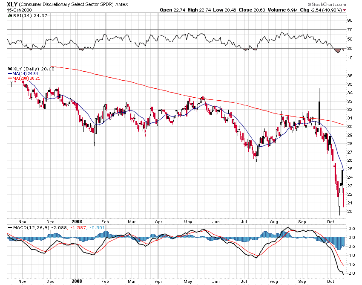Open the StockCharts.com copyright link
This screenshot has width=362, height=285.
point(327,4)
